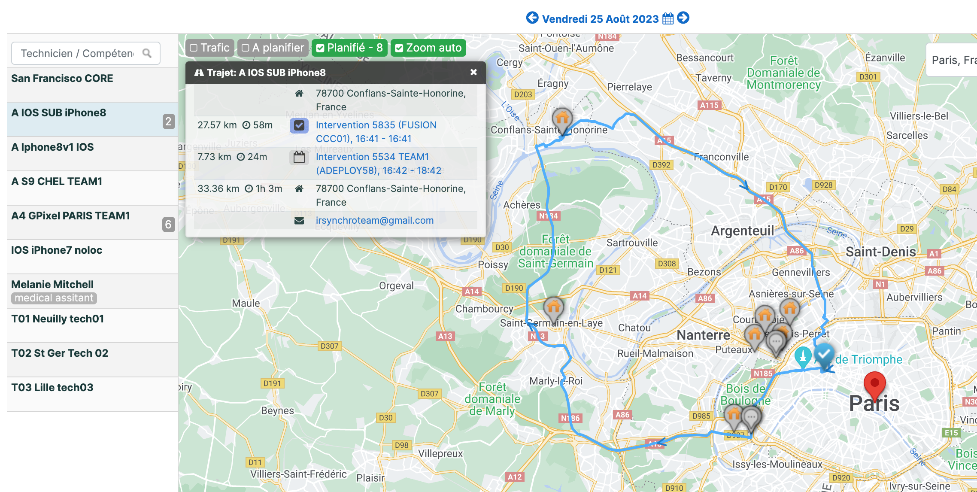Click the calendar icon for Intervention 5534
The image size is (977, 492).
[299, 157]
